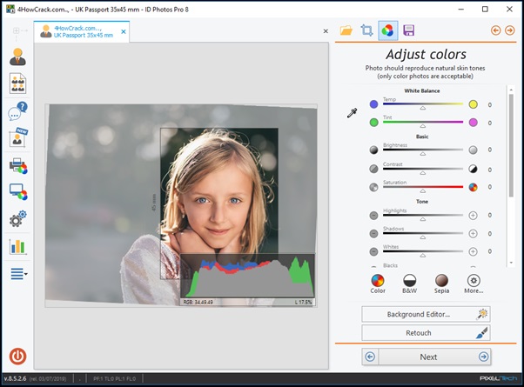The image size is (524, 387).
Task: Select the B&W preset
Action: [x=409, y=284]
